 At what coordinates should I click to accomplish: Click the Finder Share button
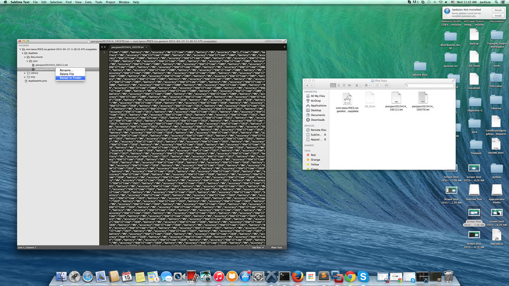coord(377,85)
